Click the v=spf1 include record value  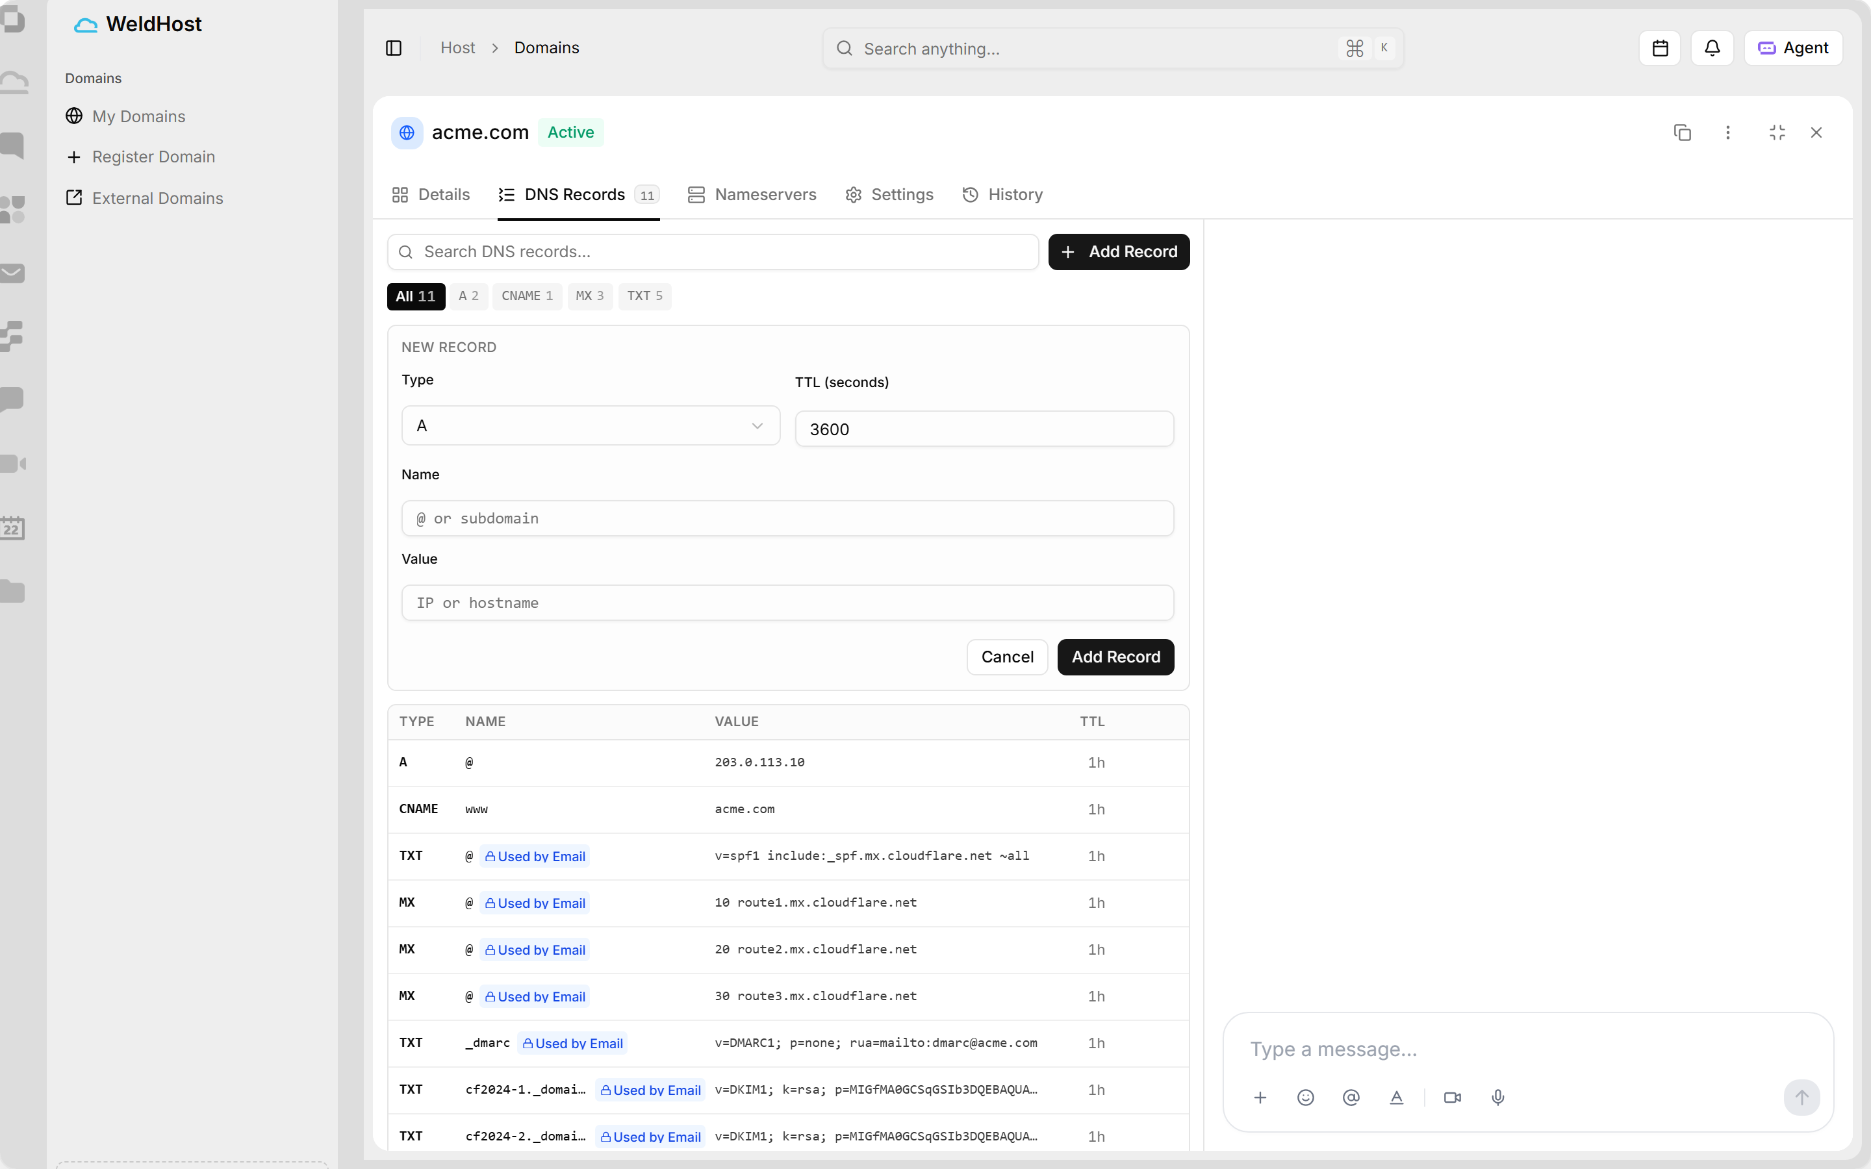click(x=871, y=856)
